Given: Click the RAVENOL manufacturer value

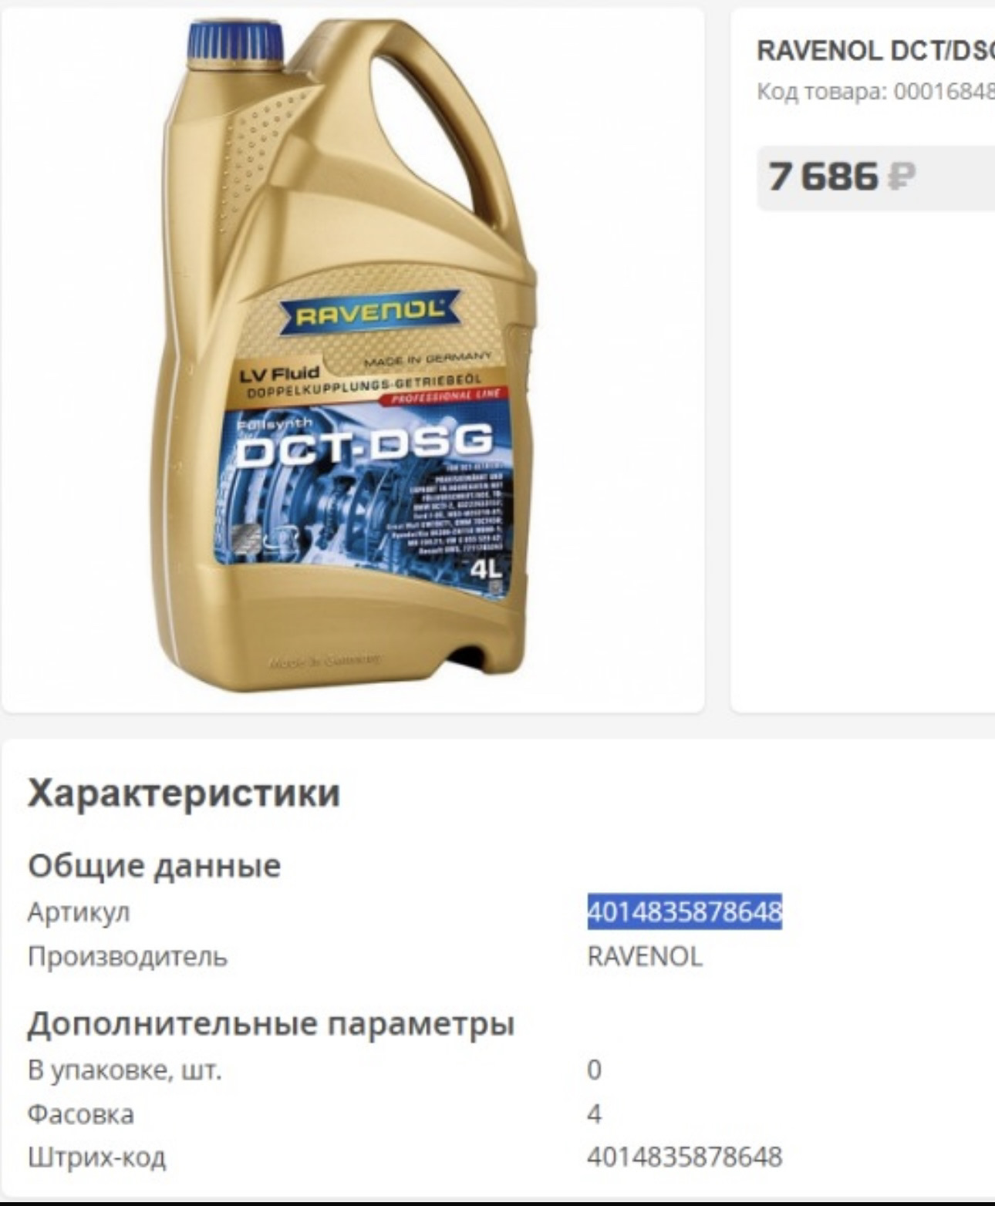Looking at the screenshot, I should [x=645, y=957].
